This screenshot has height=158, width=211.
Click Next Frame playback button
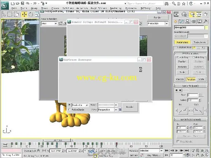click(x=182, y=151)
